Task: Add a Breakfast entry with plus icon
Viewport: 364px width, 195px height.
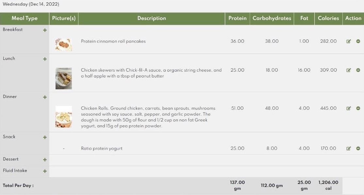Action: [x=45, y=30]
